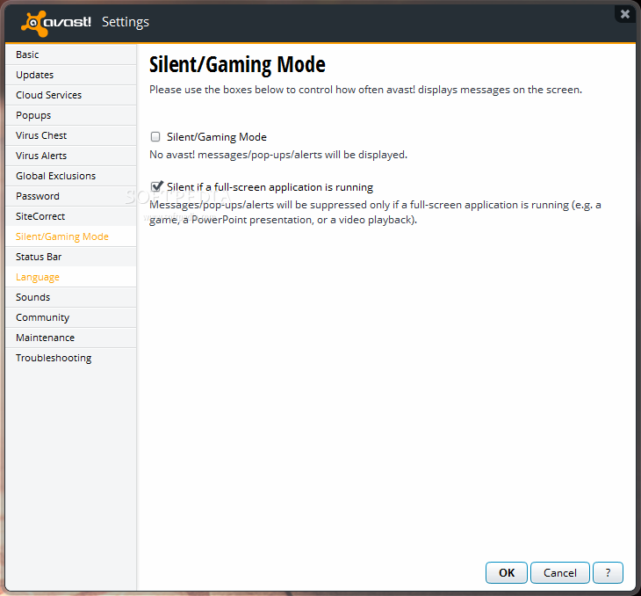Open help with the ? button
Viewport: 641px width, 596px height.
pyautogui.click(x=608, y=572)
